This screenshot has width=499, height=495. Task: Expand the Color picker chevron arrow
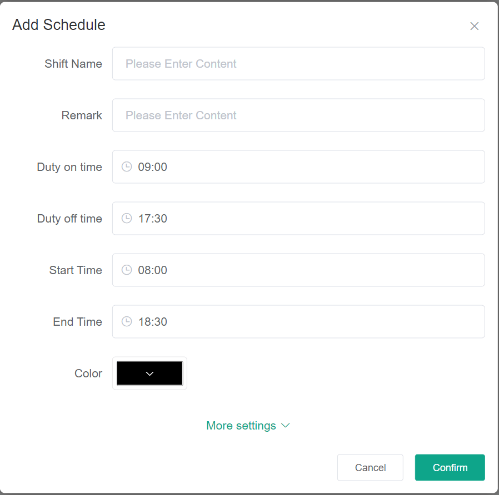(x=149, y=373)
